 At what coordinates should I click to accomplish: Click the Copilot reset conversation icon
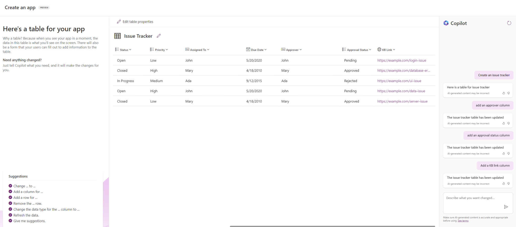(x=509, y=23)
